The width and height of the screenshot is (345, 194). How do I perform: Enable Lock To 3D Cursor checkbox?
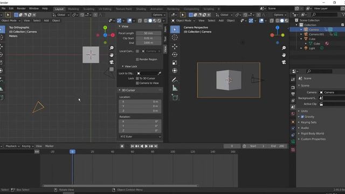[x=137, y=78]
